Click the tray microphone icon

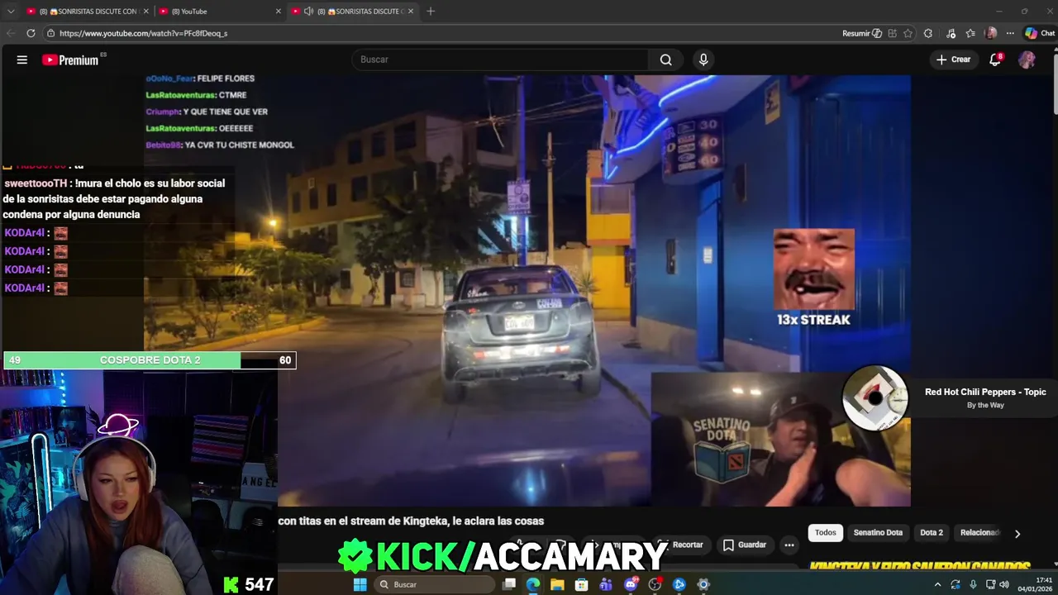[x=973, y=584]
